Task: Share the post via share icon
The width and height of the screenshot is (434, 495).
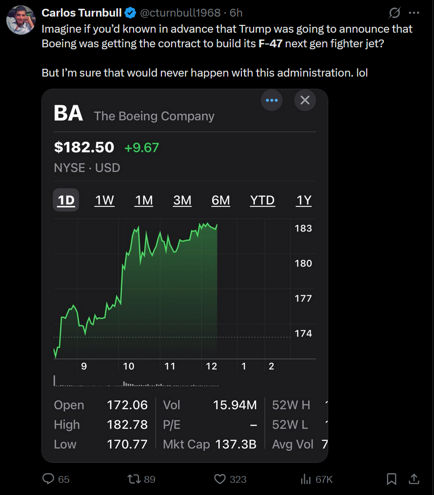Action: pyautogui.click(x=414, y=479)
